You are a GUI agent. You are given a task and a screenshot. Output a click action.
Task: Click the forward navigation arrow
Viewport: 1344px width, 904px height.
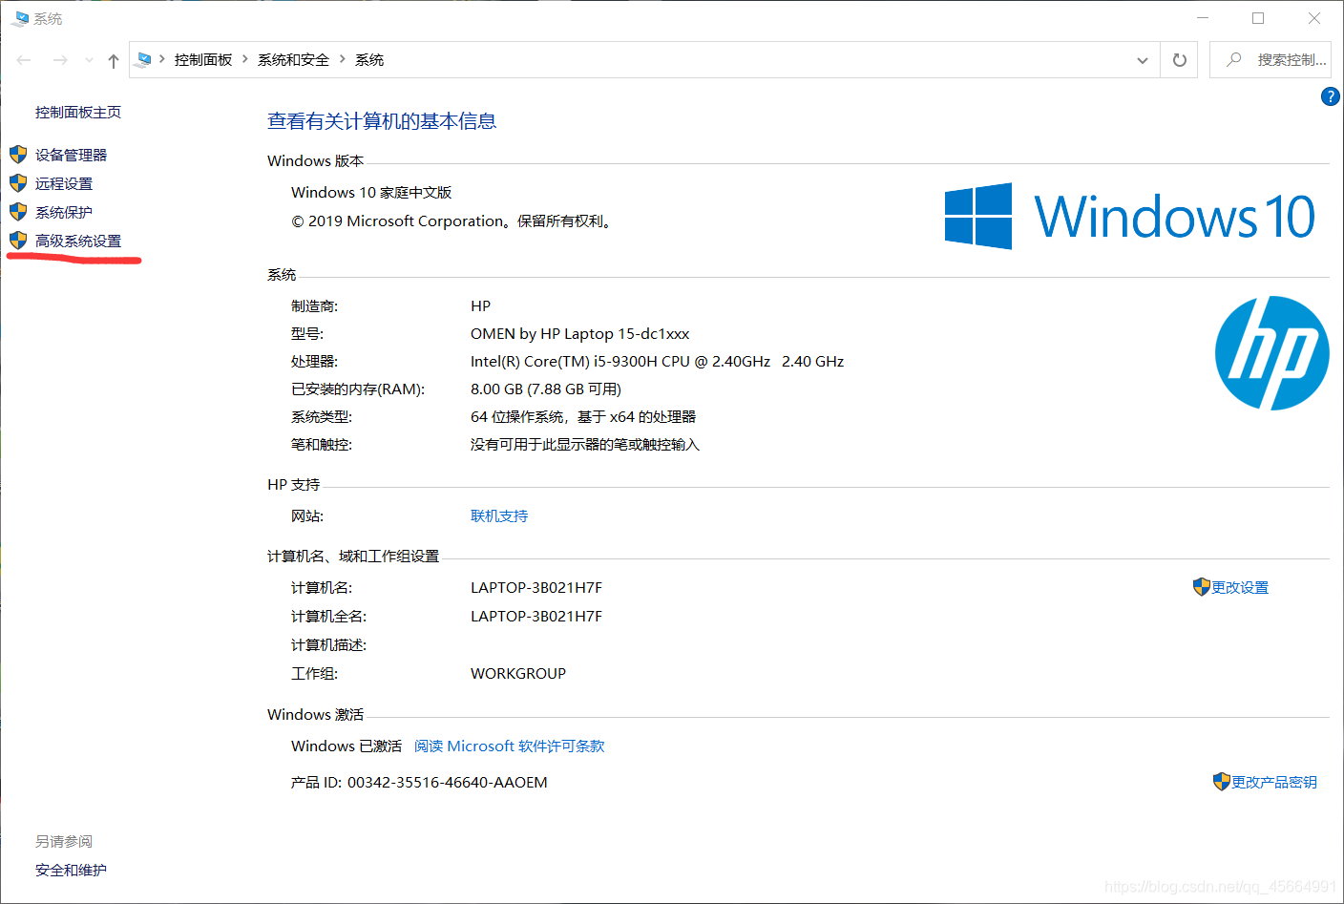click(60, 60)
